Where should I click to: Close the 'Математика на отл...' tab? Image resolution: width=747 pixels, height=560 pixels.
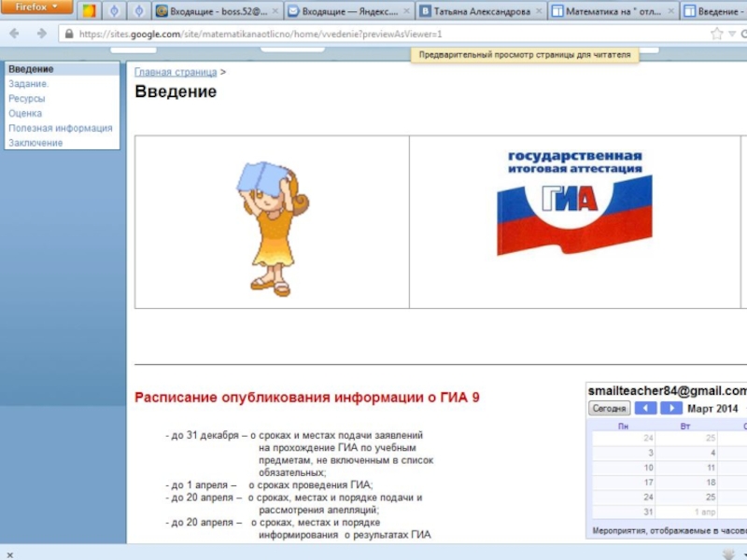(671, 11)
